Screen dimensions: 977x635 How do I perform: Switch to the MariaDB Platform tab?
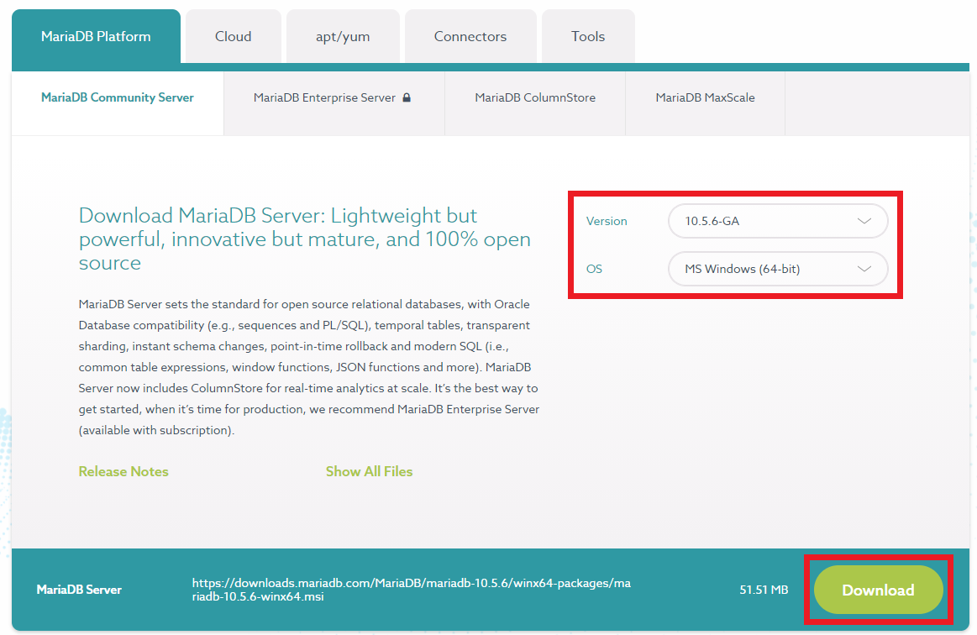pos(96,36)
